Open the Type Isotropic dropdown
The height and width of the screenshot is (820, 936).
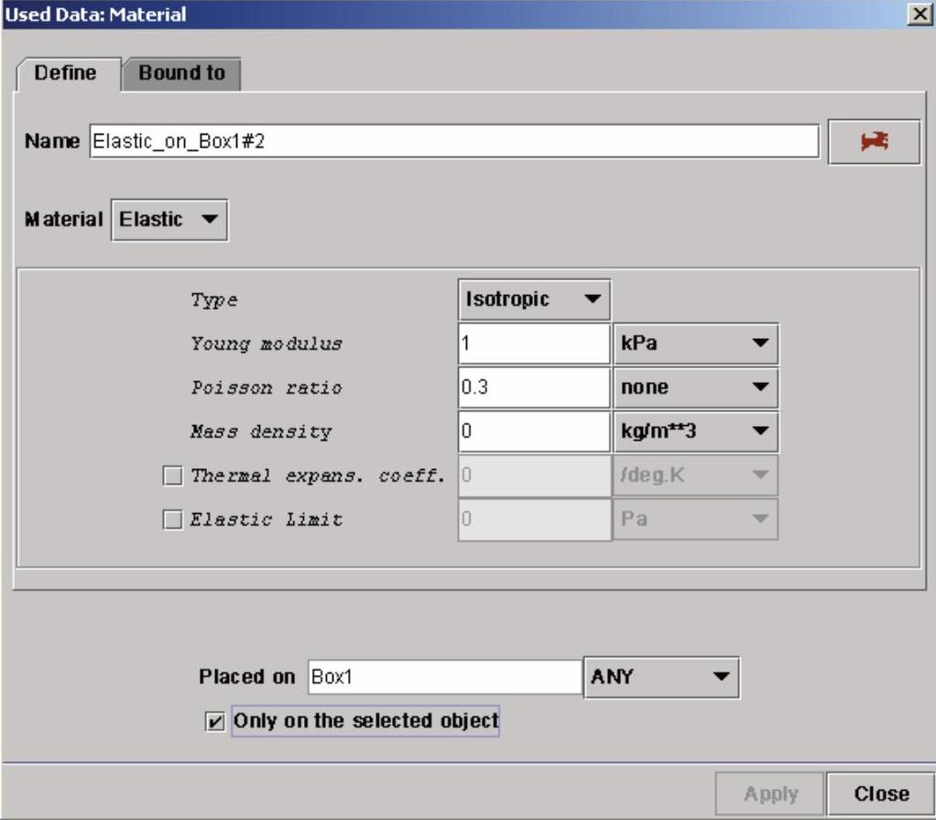534,300
